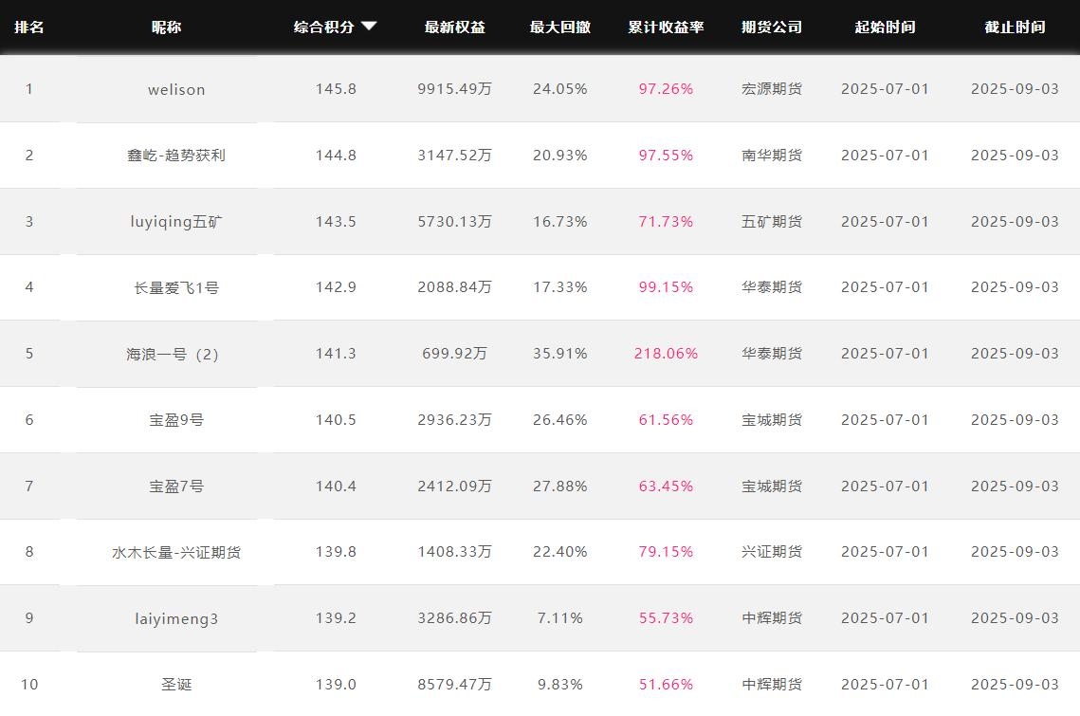Click drawdown value 35.91%
The width and height of the screenshot is (1080, 716).
click(560, 353)
